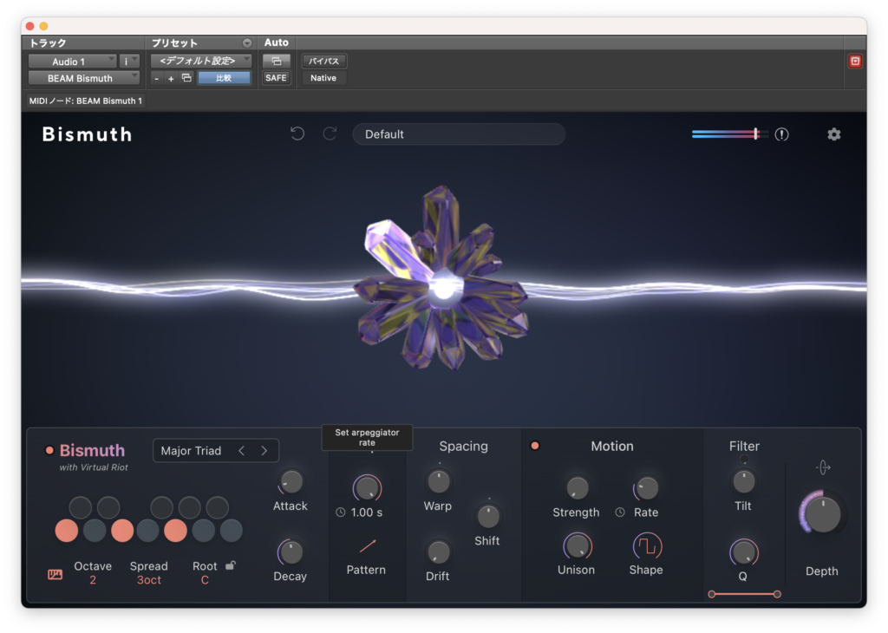Click the Depth mode icon above Depth knob

(x=823, y=467)
